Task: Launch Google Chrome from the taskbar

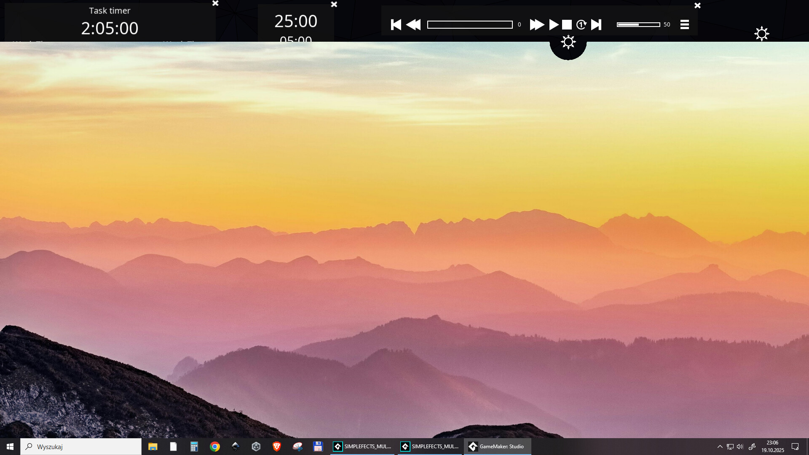Action: pyautogui.click(x=215, y=447)
